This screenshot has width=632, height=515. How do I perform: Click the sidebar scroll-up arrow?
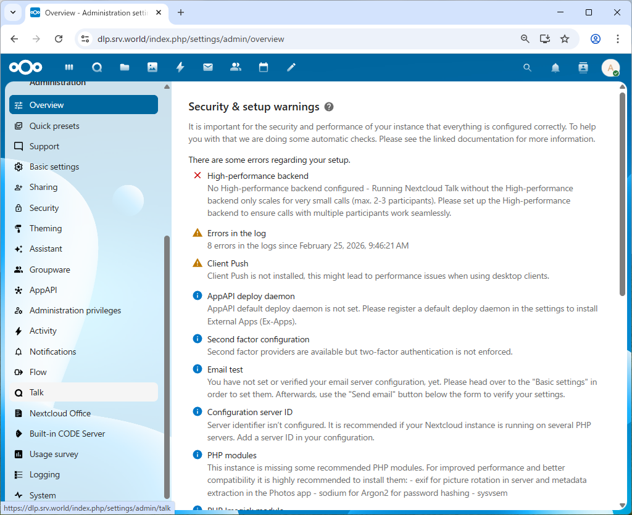point(167,86)
